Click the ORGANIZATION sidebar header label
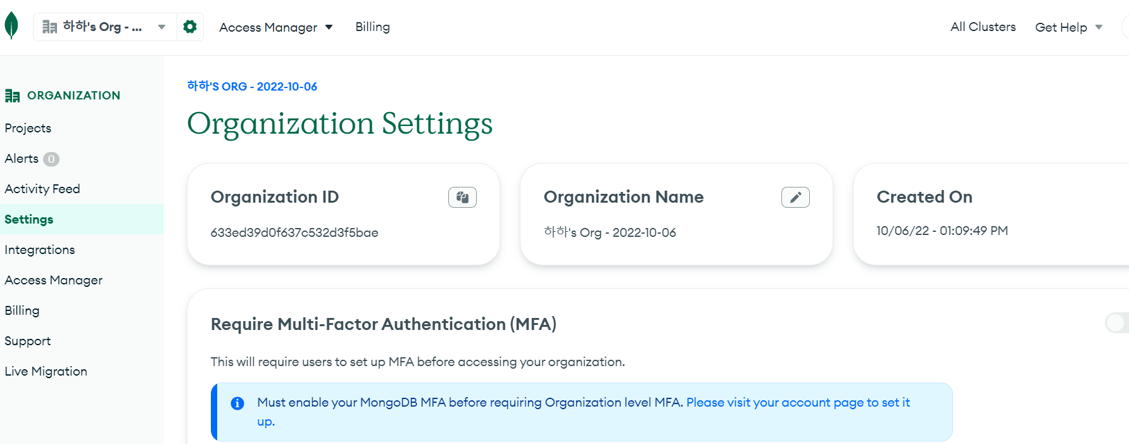Screen dimensions: 1129x444 (x=73, y=96)
